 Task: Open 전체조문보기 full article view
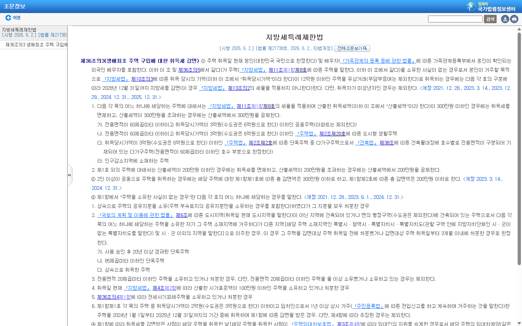(352, 48)
